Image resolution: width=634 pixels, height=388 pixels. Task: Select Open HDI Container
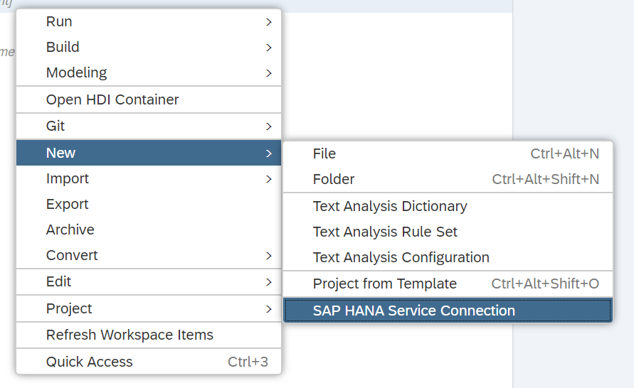(149, 99)
